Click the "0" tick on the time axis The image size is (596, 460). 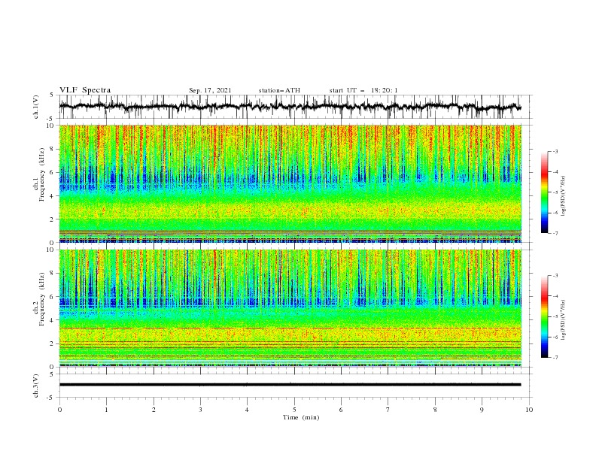(59, 410)
